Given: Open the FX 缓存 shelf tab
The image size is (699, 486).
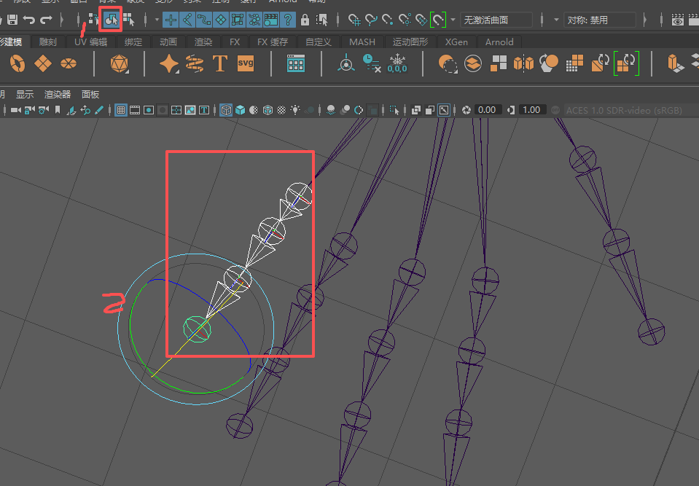Looking at the screenshot, I should (x=273, y=42).
